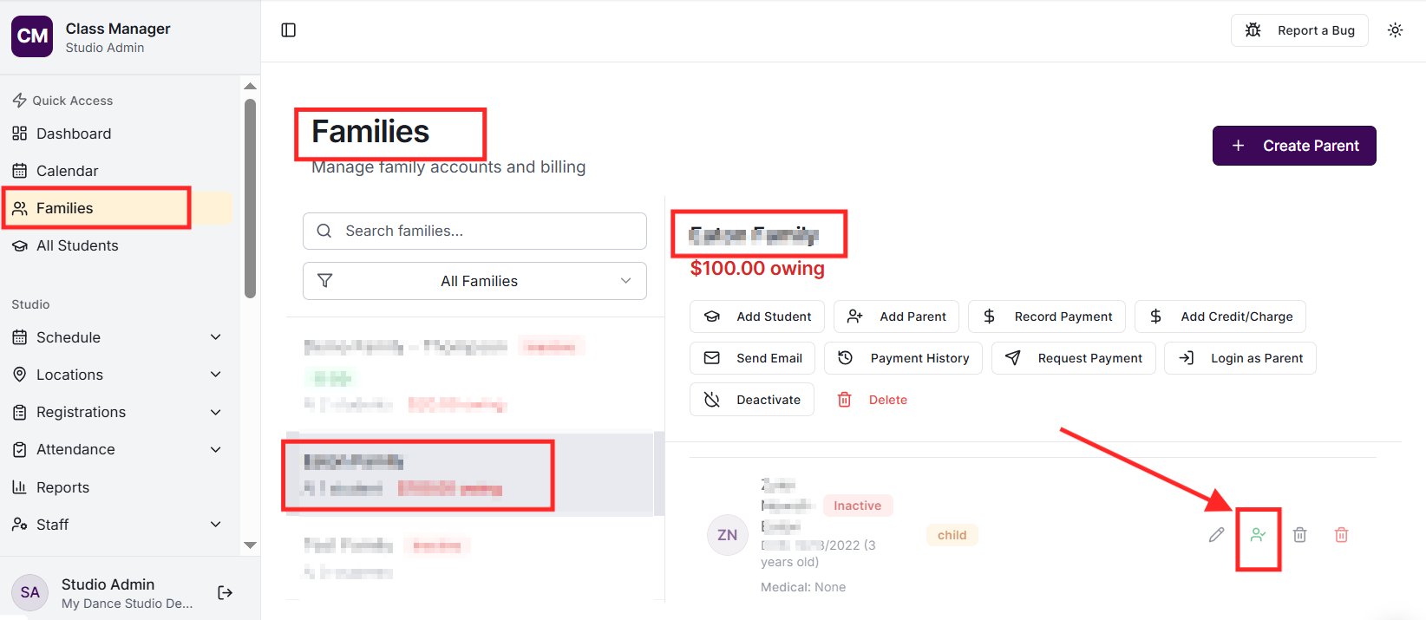
Task: Click the student activate icon with checkmark
Action: 1258,535
